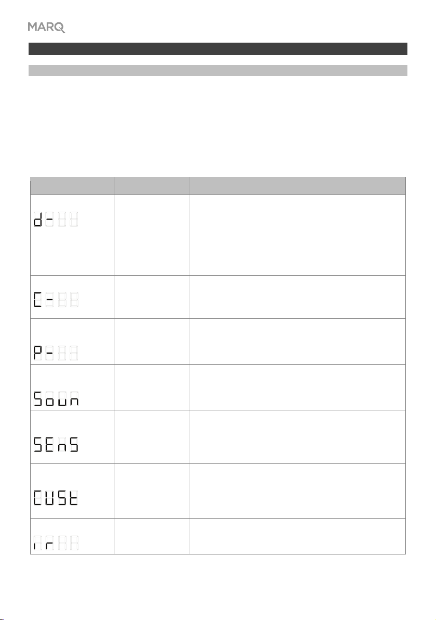This screenshot has width=436, height=620.
Task: Select the first table column header cell
Action: tap(72, 186)
